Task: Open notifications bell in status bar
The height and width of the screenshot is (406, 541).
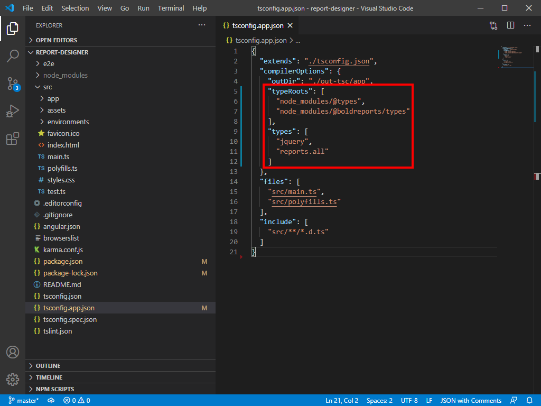Action: pos(529,400)
